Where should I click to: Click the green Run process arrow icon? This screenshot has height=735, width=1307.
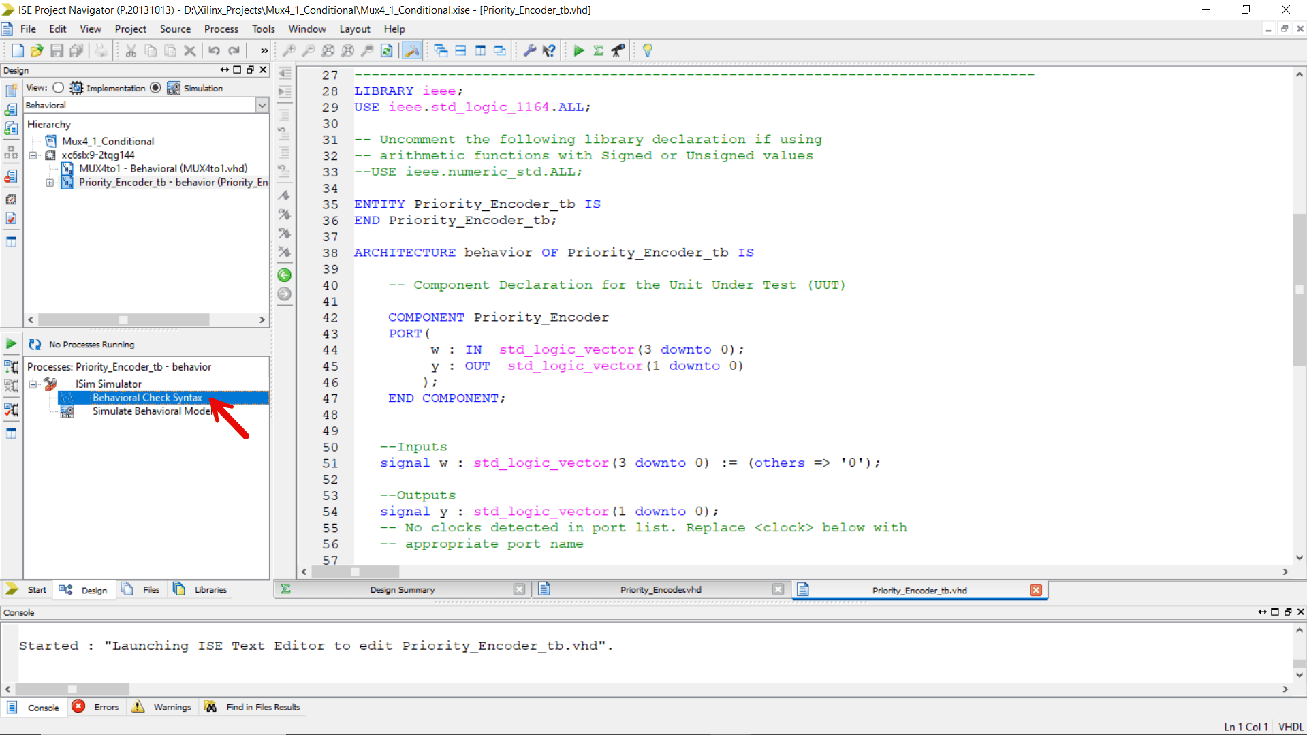[x=578, y=50]
